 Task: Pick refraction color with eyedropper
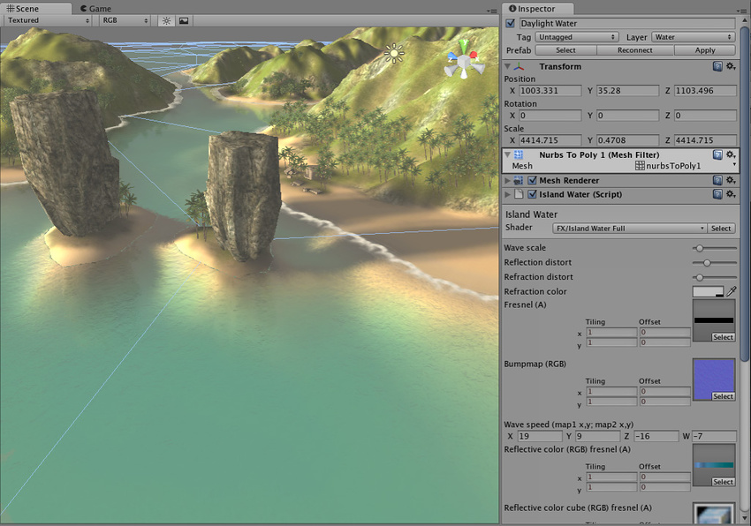[731, 291]
